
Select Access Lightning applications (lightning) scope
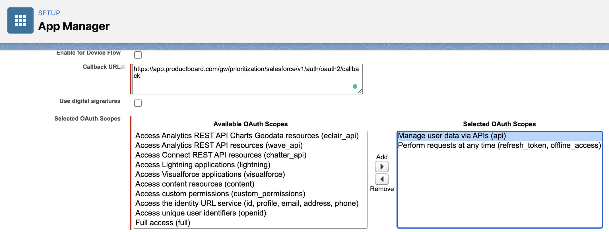coord(250,165)
